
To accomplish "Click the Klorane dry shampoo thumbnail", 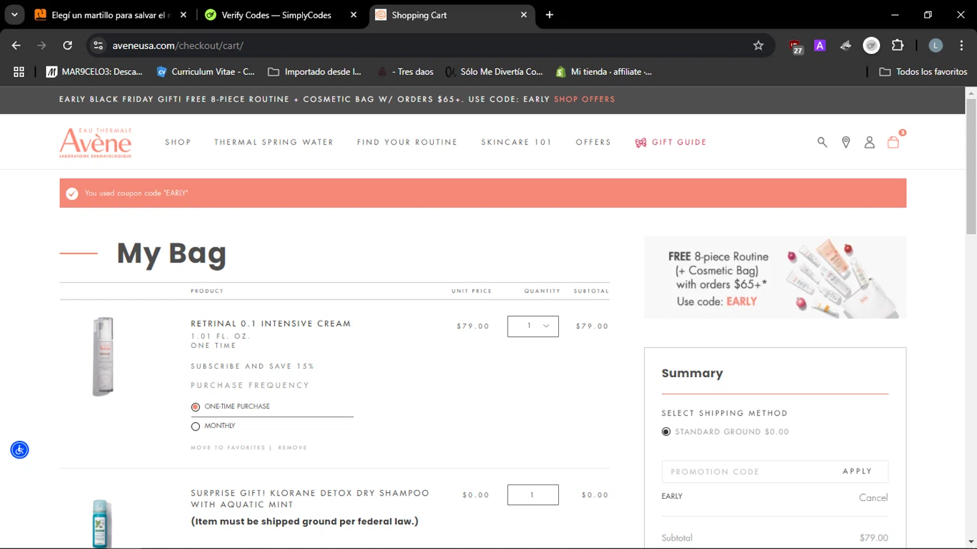I will pyautogui.click(x=100, y=524).
